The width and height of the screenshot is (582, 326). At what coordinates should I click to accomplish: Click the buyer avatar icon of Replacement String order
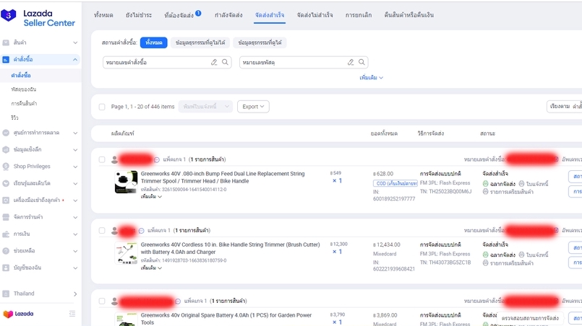115,159
